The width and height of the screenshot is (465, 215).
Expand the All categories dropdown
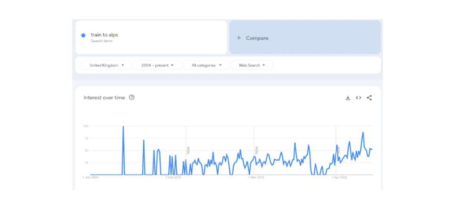206,65
